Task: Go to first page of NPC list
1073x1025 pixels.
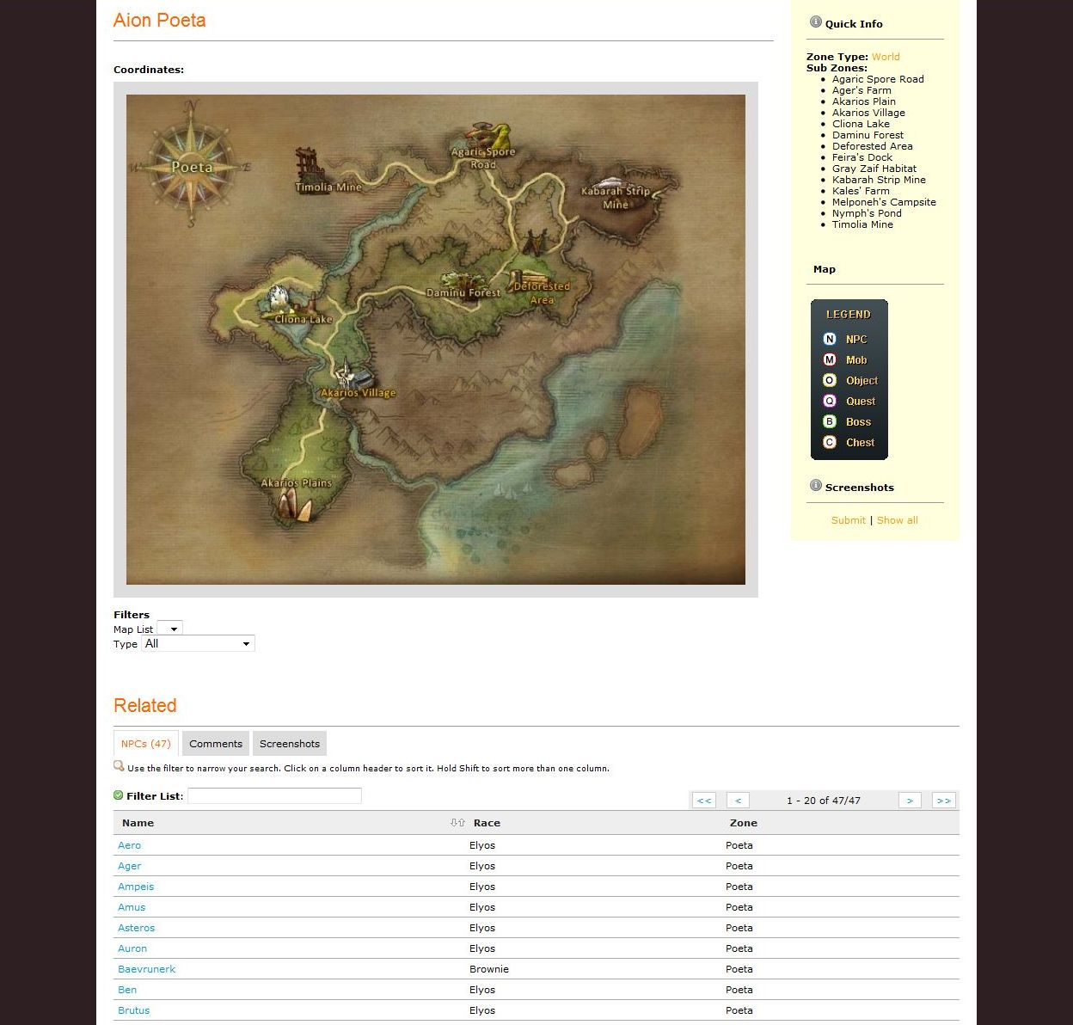Action: (x=704, y=801)
